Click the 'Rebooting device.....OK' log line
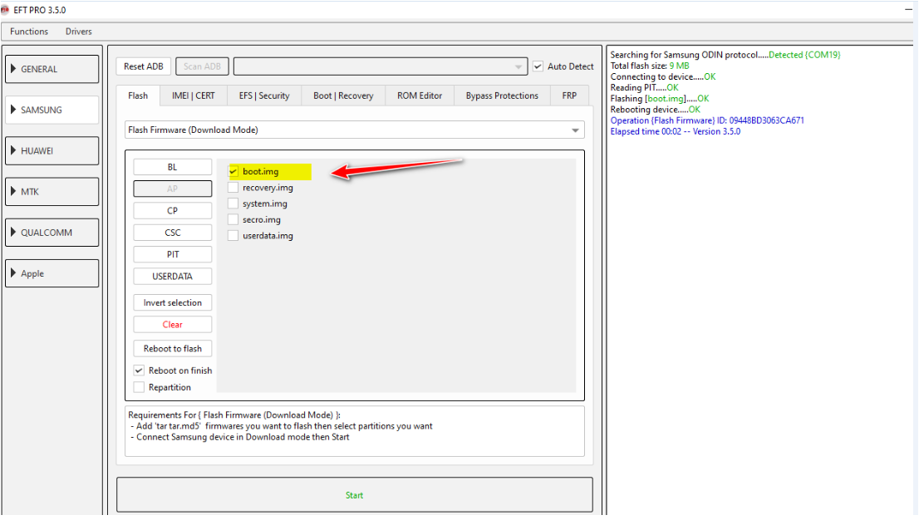This screenshot has height=520, width=919. [656, 110]
